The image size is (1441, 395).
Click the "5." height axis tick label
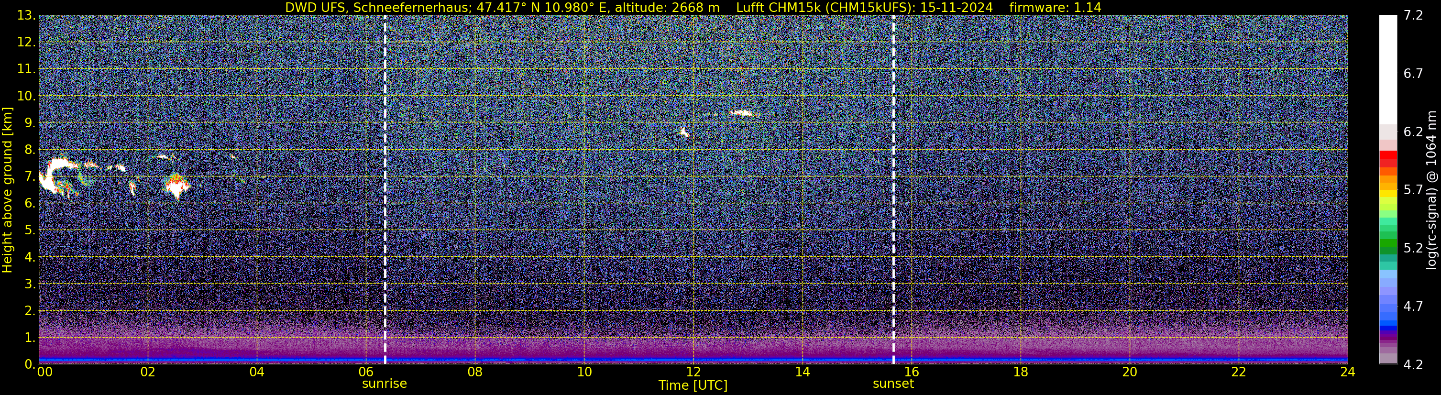pos(30,230)
